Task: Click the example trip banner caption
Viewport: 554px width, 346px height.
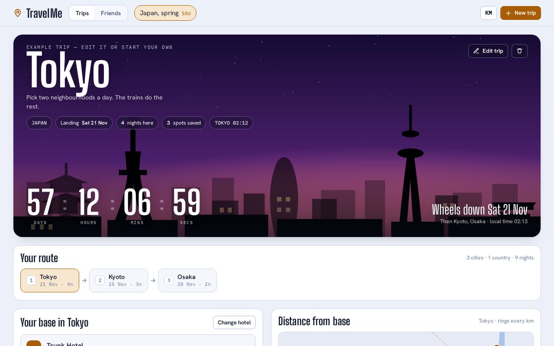Action: (100, 47)
